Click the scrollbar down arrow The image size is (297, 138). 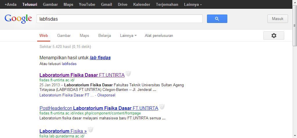295,136
